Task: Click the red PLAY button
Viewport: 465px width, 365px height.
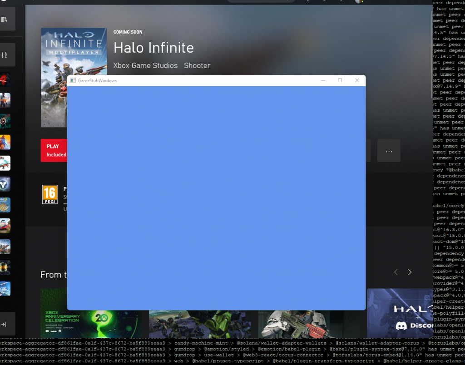Action: tap(54, 150)
